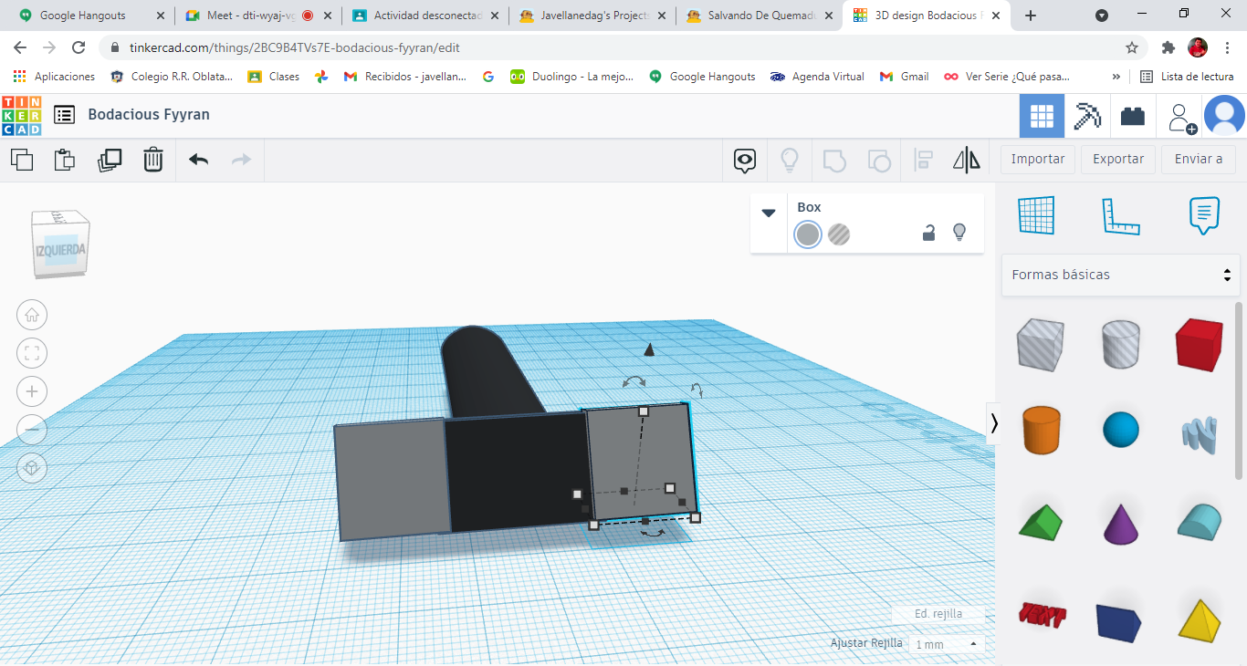Click the Paste clipboard icon

pyautogui.click(x=65, y=160)
